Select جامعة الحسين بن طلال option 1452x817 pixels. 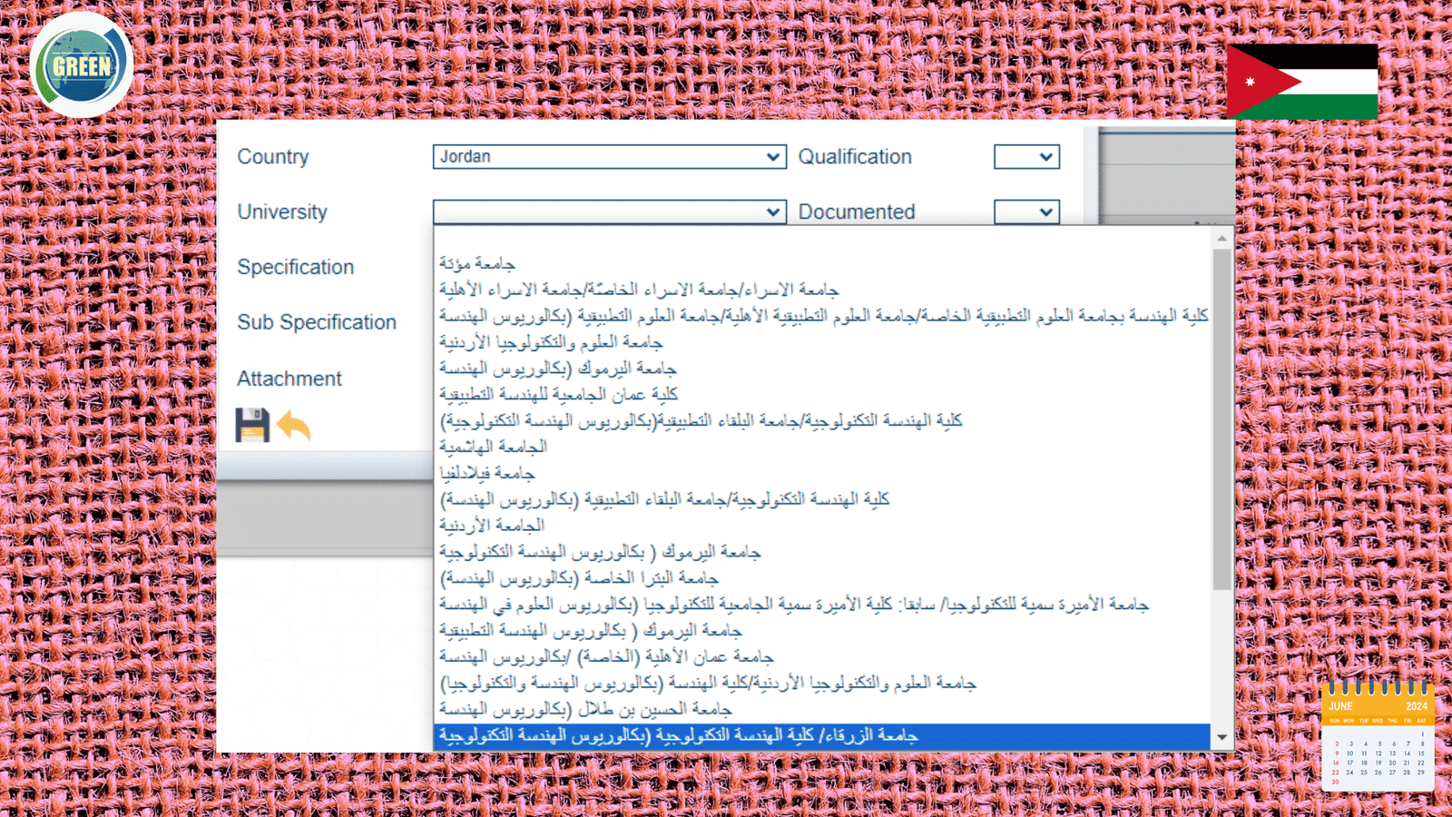(585, 709)
